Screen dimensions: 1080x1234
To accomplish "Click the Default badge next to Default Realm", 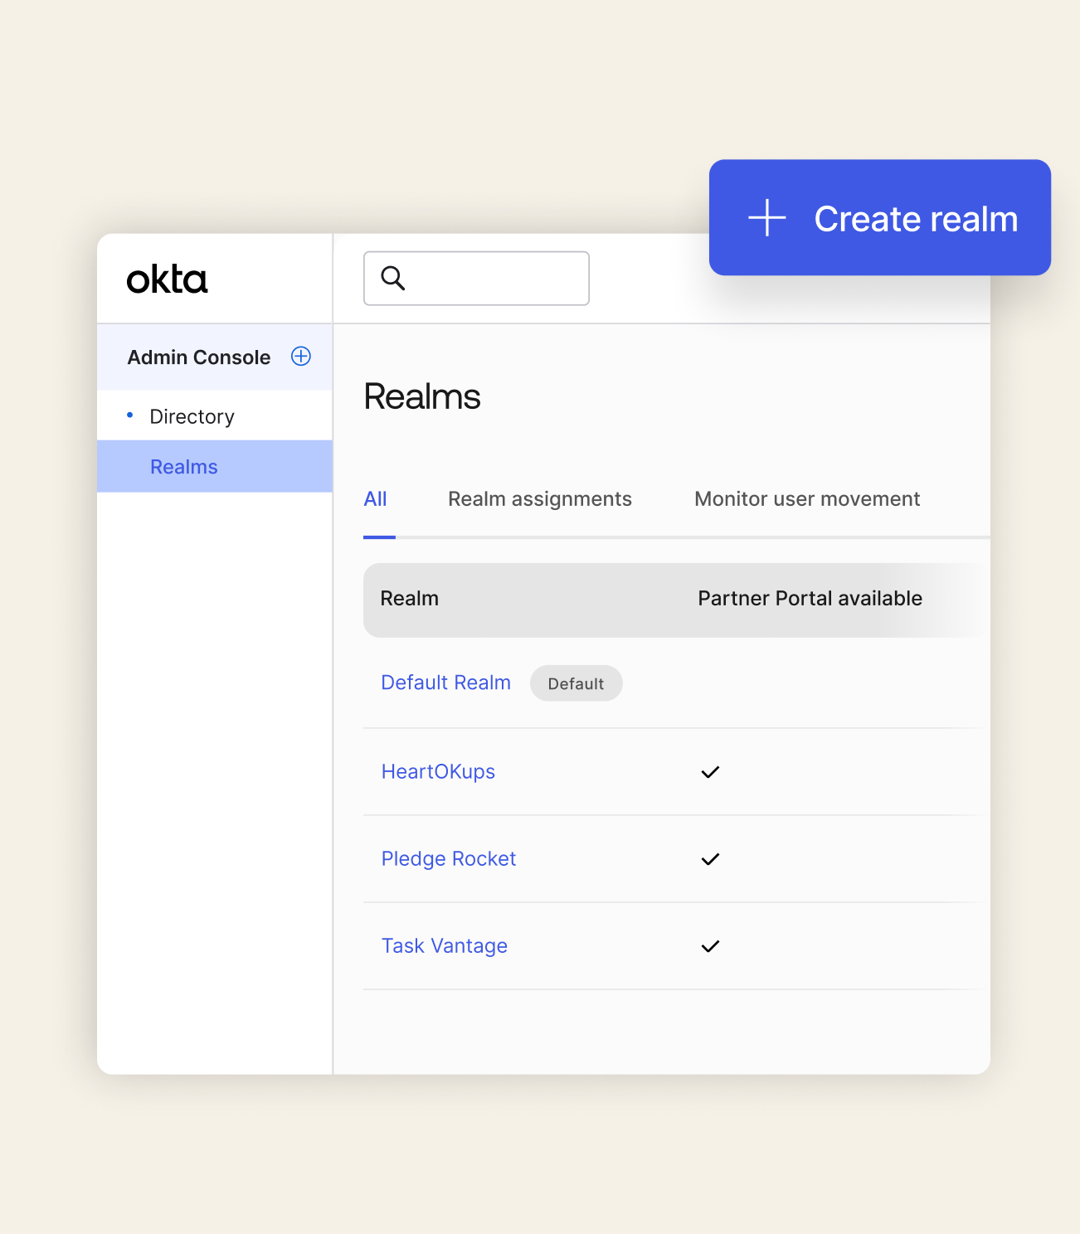I will tap(576, 683).
